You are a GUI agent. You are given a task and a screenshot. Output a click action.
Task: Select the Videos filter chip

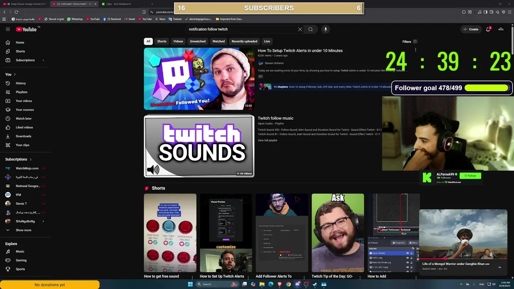tap(178, 41)
